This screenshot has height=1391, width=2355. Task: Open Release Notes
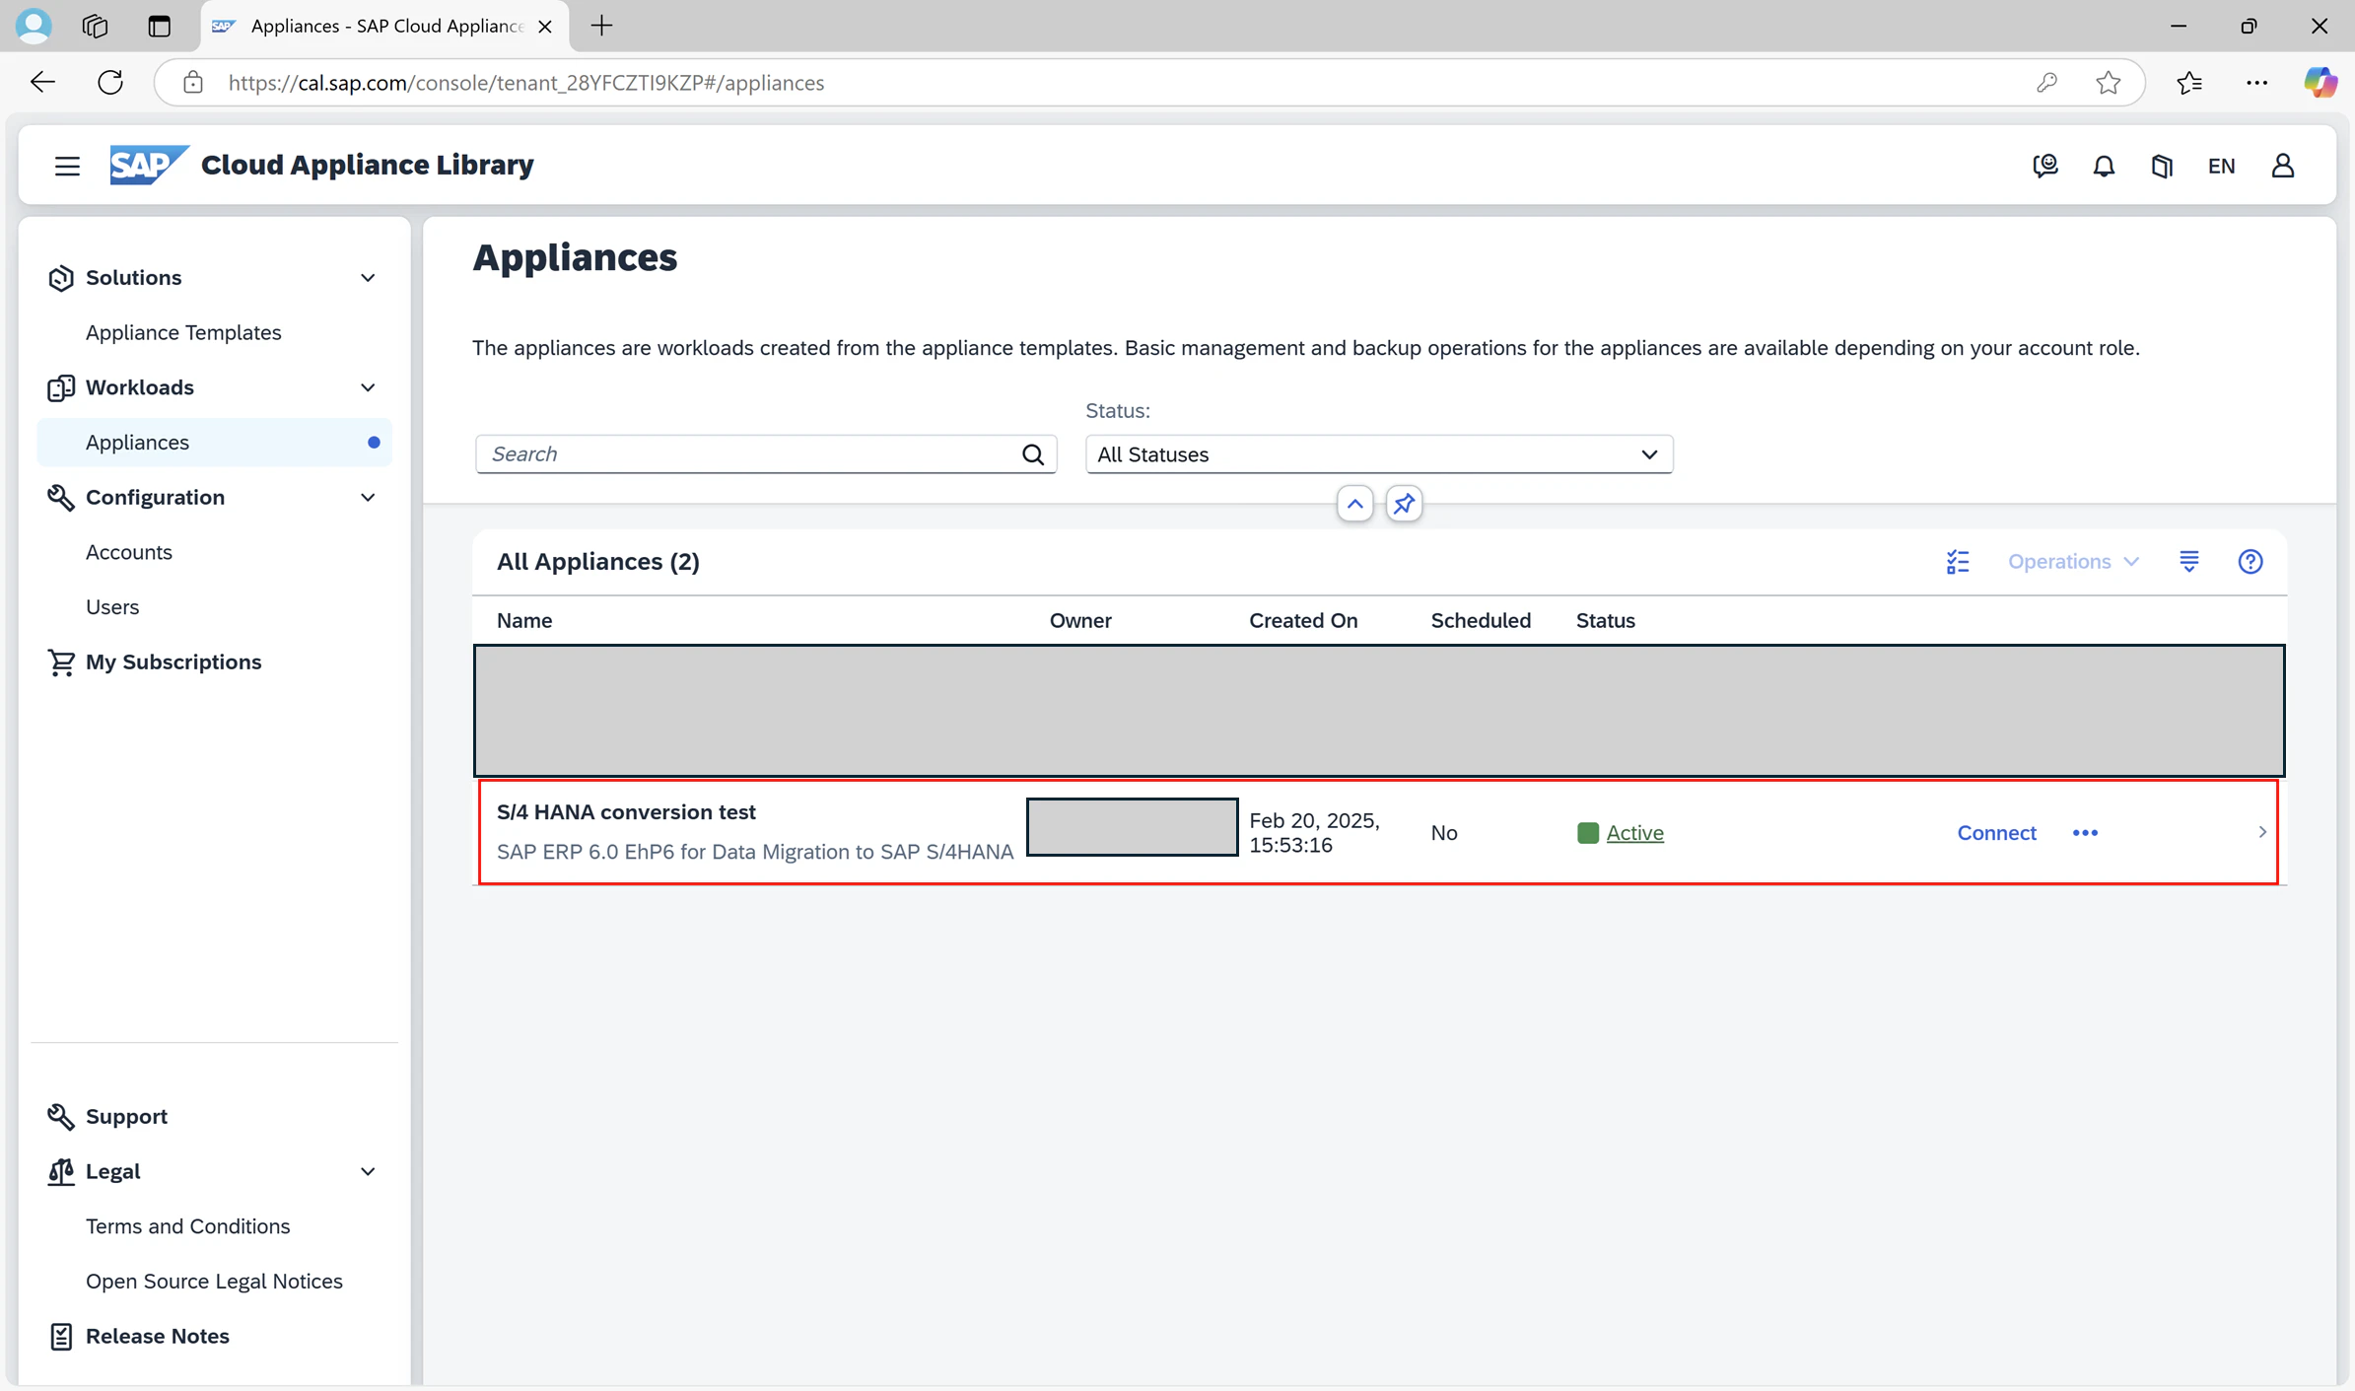pyautogui.click(x=158, y=1337)
